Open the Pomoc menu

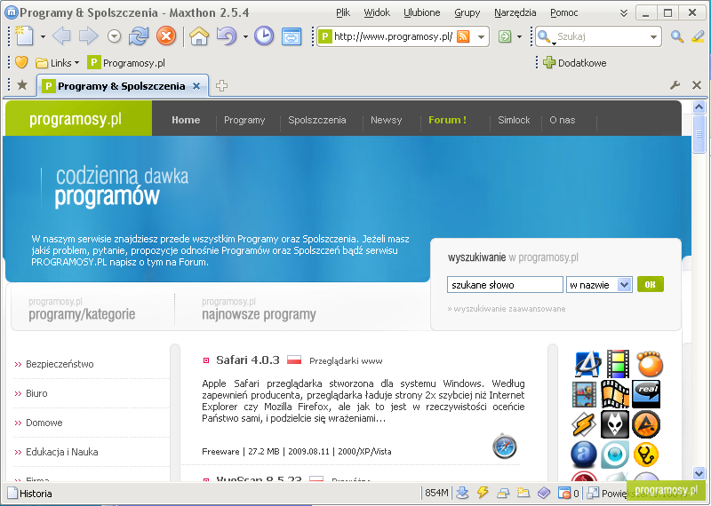[x=564, y=12]
